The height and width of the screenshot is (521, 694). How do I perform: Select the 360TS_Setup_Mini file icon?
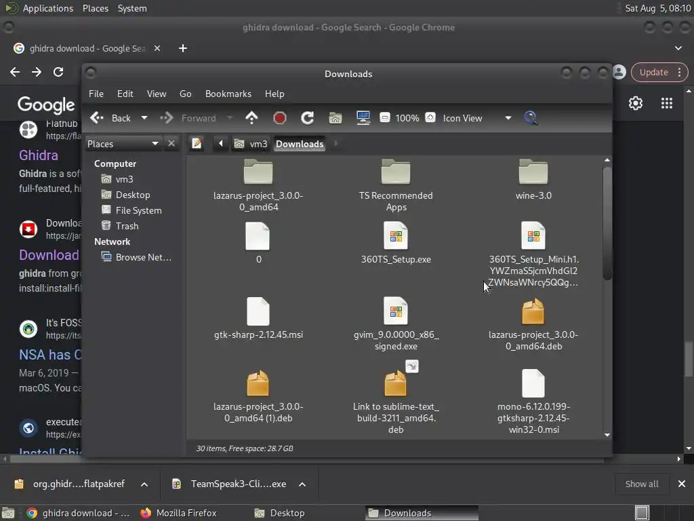[533, 235]
